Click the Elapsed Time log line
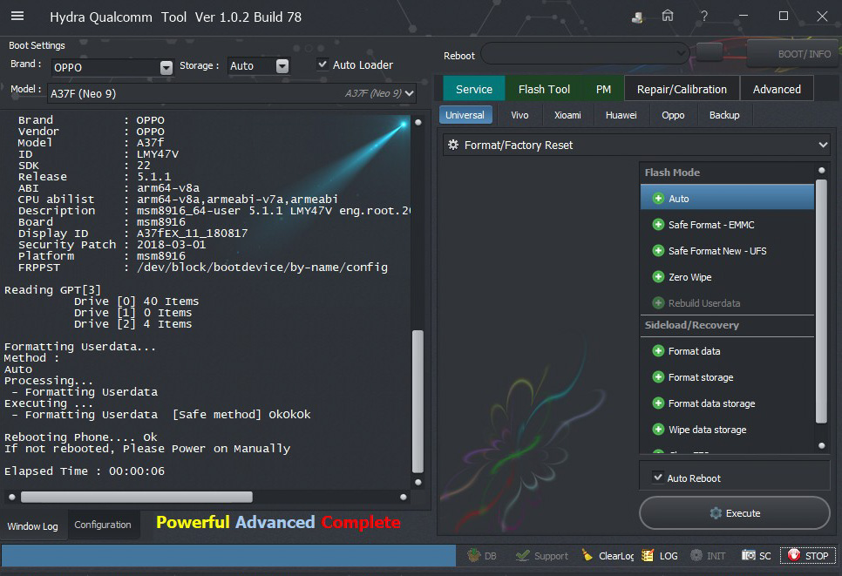Viewport: 842px width, 576px height. (x=85, y=471)
